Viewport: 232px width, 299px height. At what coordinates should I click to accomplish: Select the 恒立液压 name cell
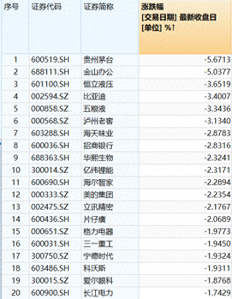tap(110, 85)
